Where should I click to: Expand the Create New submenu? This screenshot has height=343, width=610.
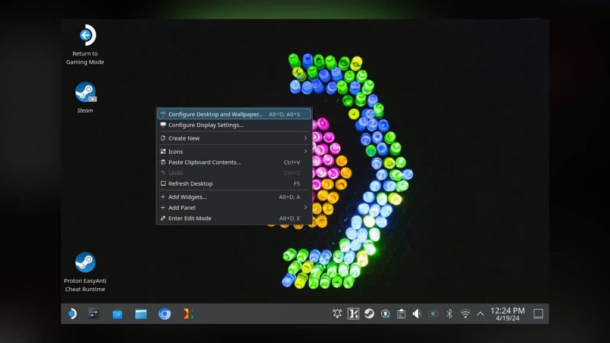[x=234, y=138]
